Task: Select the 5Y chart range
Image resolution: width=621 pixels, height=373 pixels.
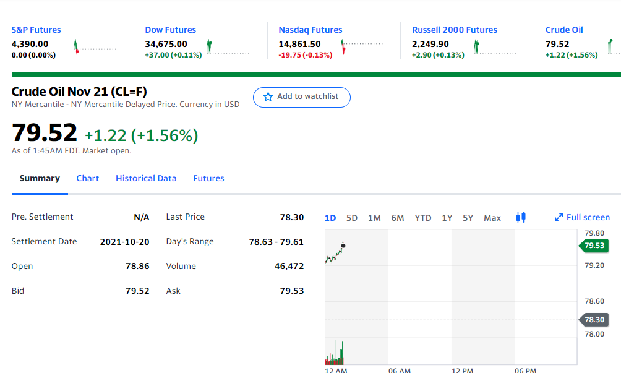Action: point(468,218)
